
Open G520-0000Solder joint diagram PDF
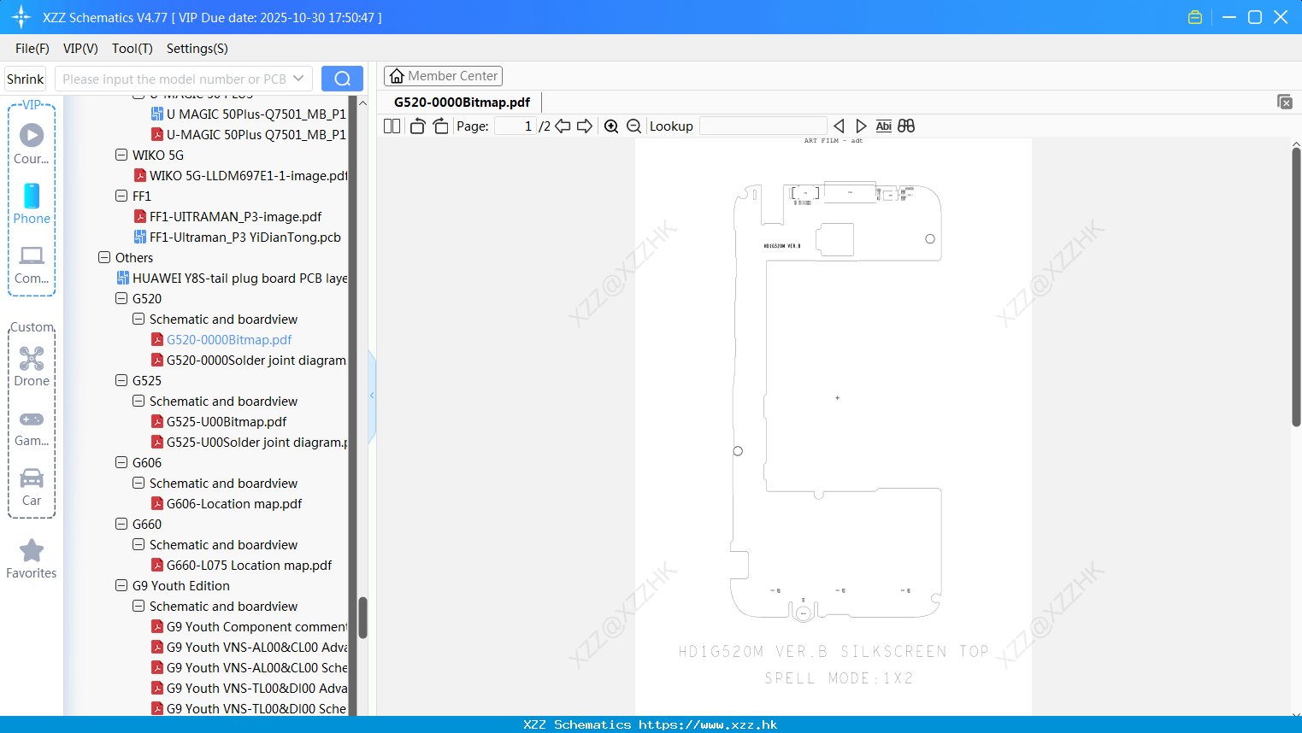click(x=248, y=360)
